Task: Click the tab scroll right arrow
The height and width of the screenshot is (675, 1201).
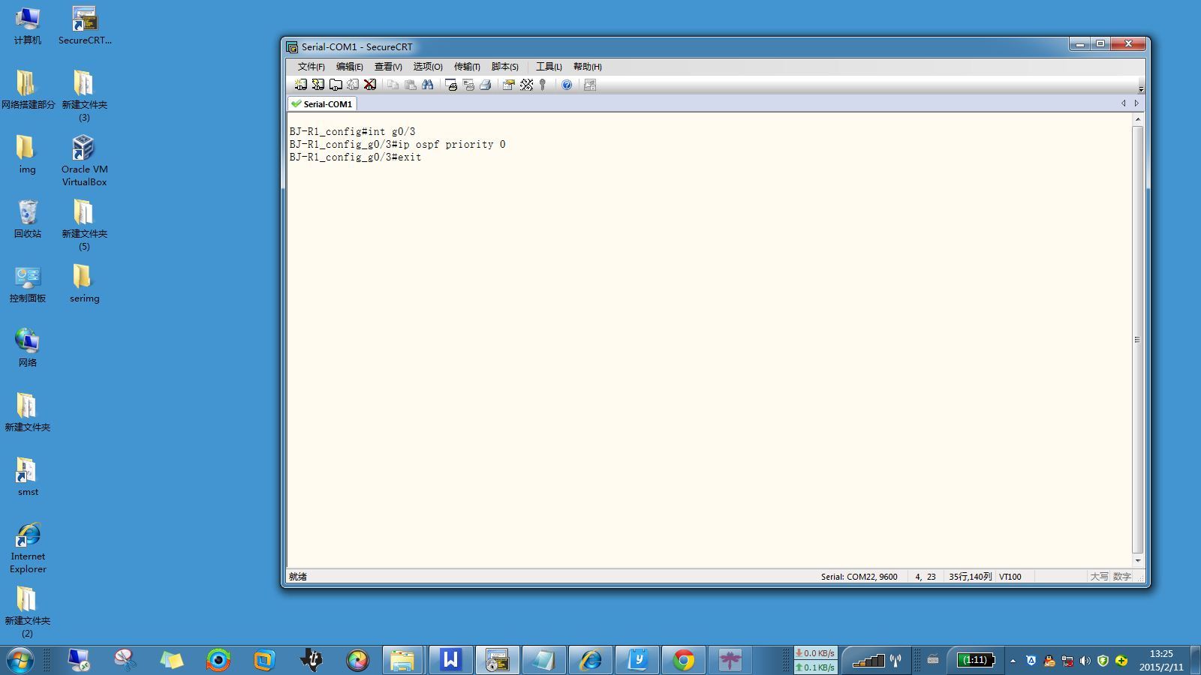Action: point(1136,103)
